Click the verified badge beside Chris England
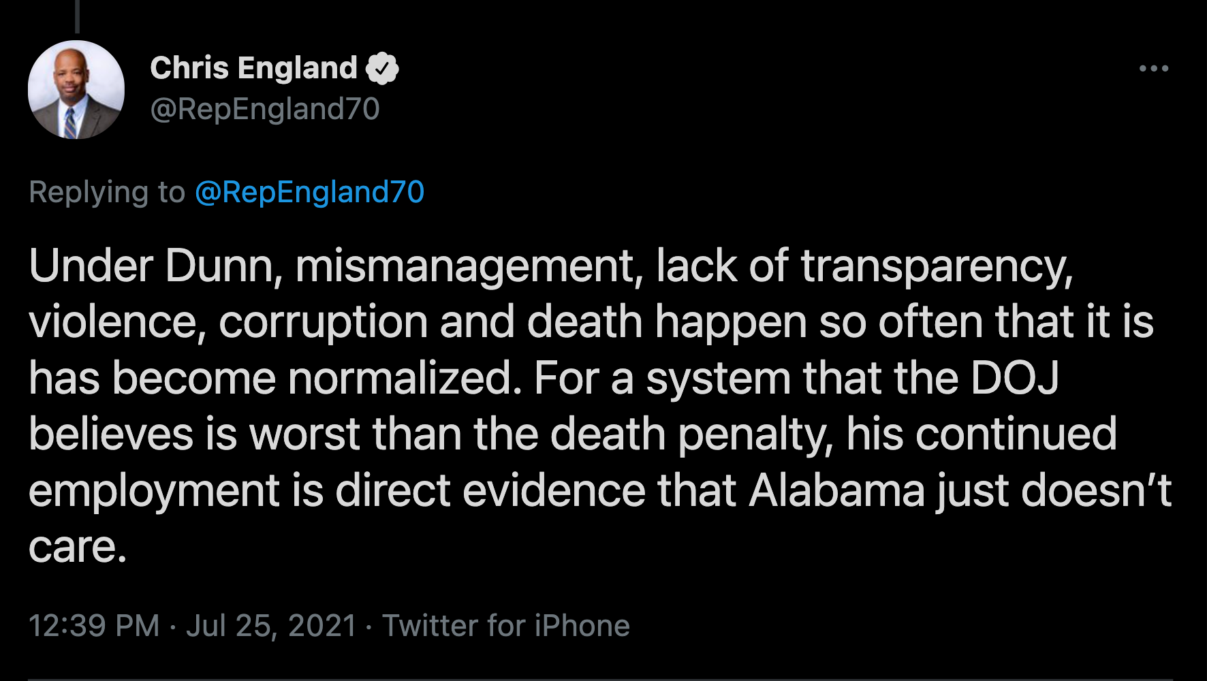The width and height of the screenshot is (1207, 681). pyautogui.click(x=382, y=68)
